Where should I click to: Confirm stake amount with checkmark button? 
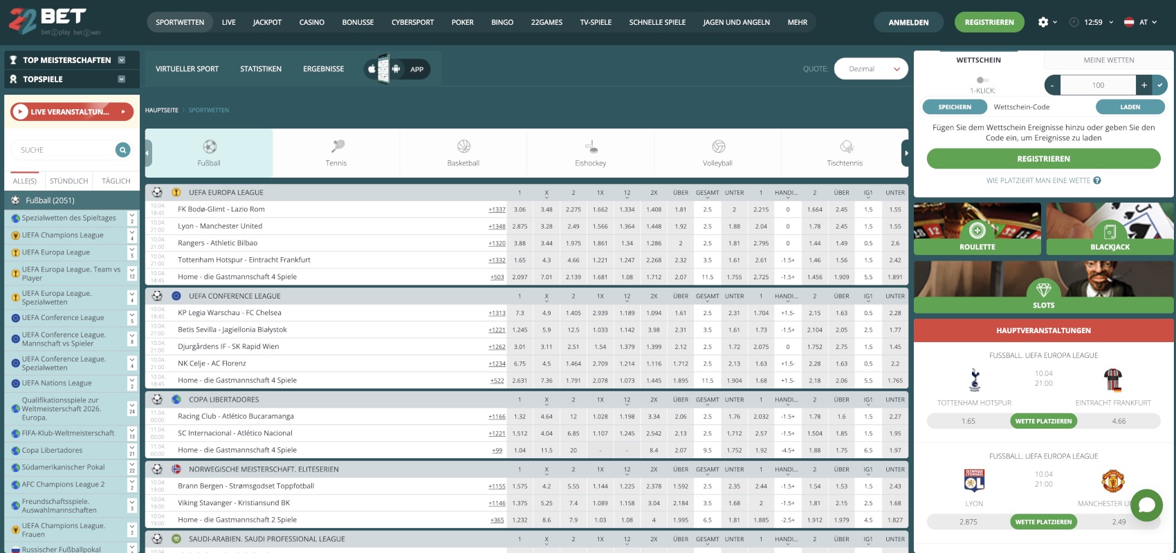(1159, 85)
